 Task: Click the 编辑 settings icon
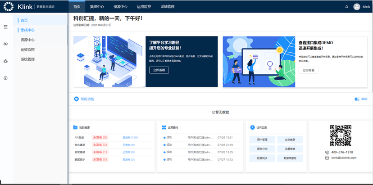[x=357, y=99]
